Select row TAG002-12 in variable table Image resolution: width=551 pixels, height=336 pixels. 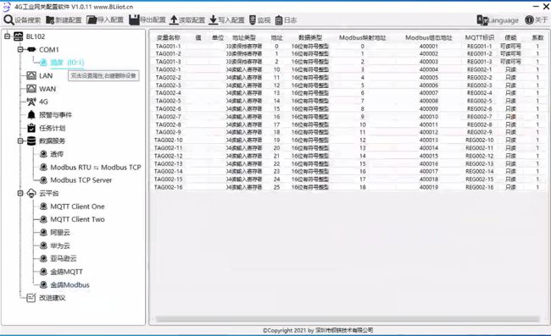[348, 156]
